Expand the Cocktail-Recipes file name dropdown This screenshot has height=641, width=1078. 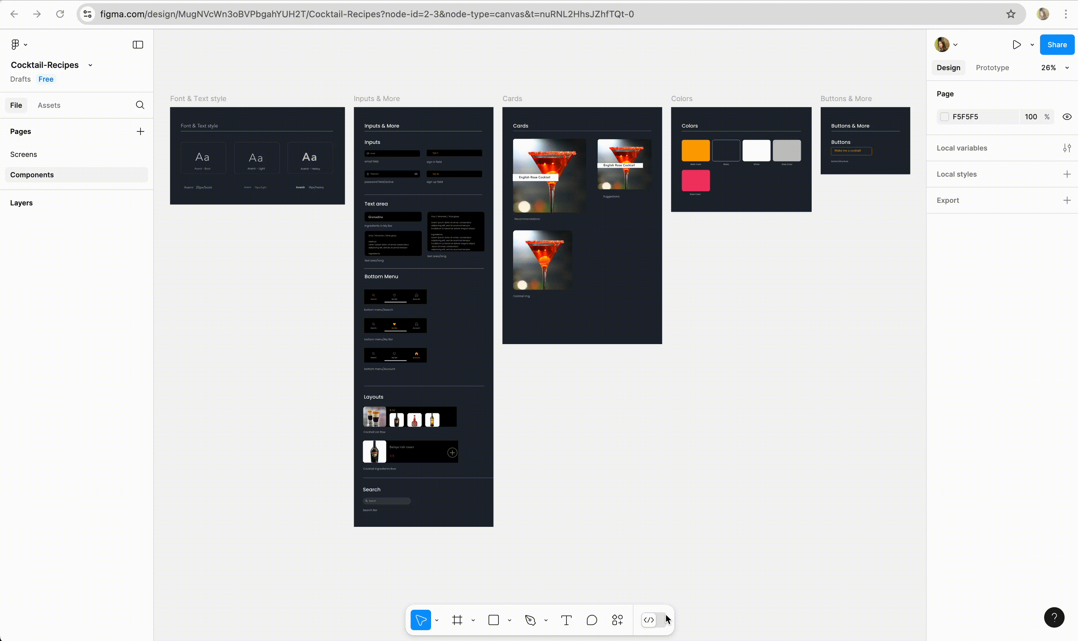[90, 65]
